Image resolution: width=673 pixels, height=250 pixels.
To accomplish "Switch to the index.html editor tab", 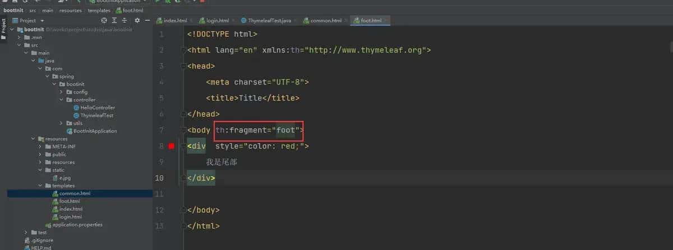I will 174,21.
